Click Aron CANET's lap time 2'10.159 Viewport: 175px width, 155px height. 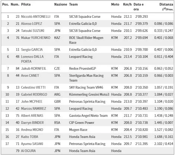tap(141, 75)
